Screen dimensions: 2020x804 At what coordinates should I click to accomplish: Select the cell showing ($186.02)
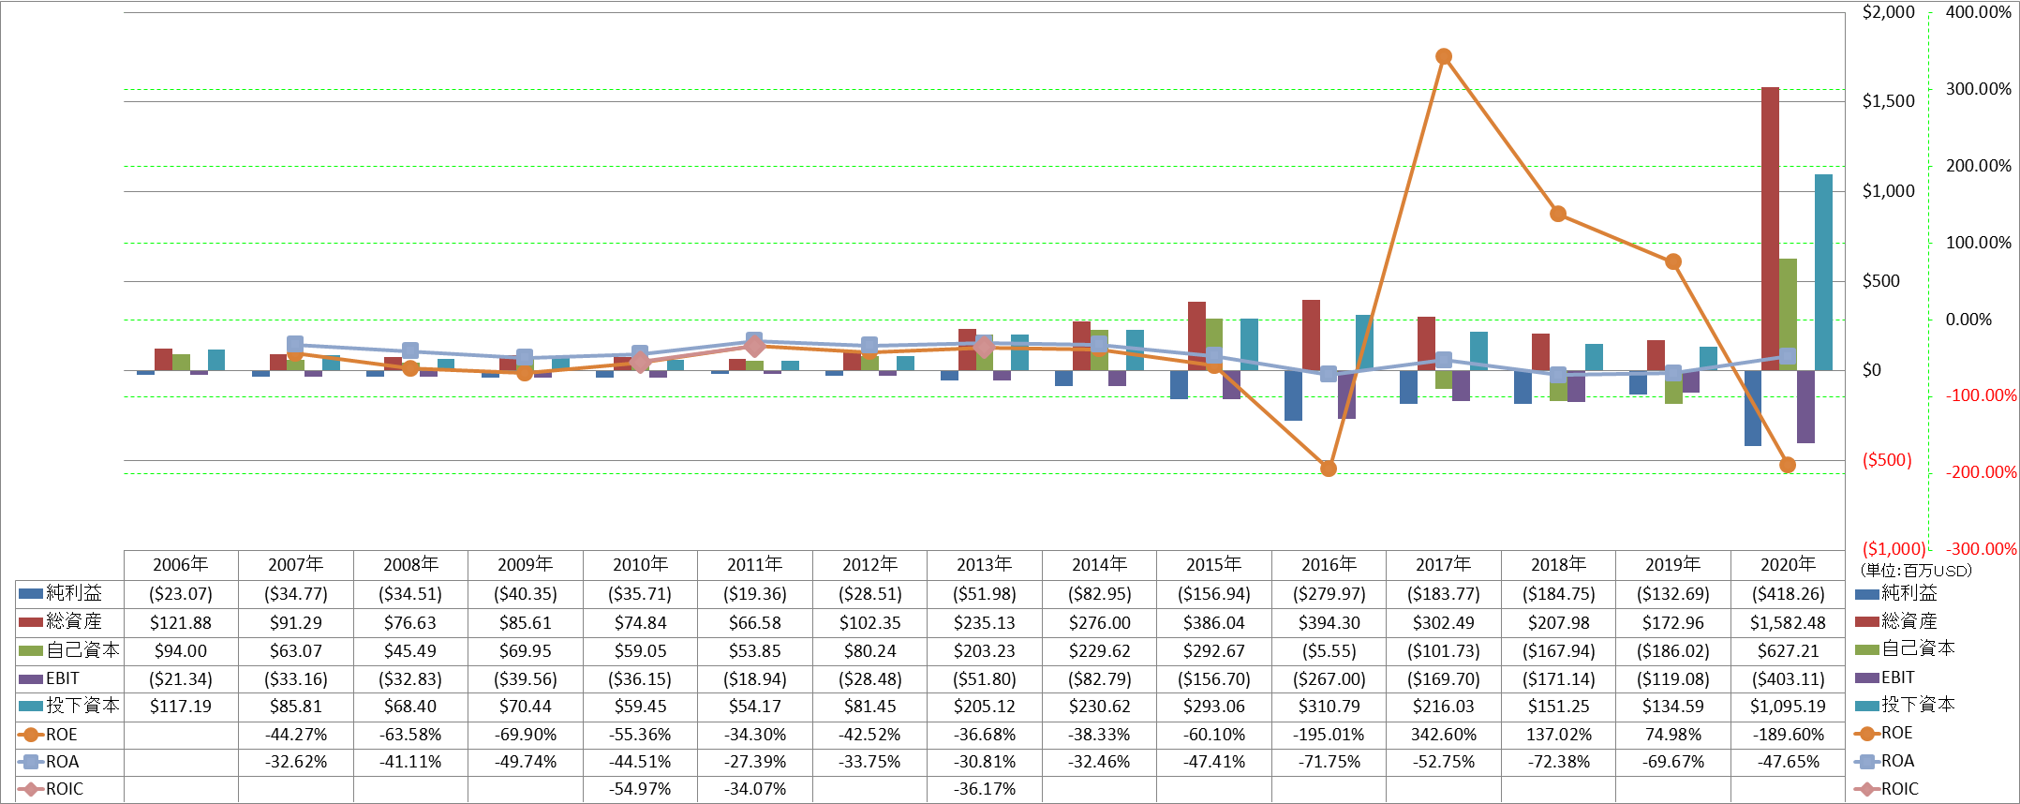pos(1673,650)
